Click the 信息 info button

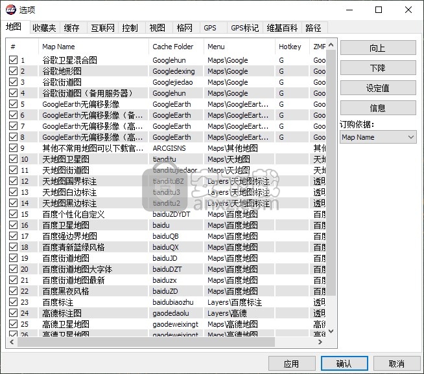coord(378,107)
